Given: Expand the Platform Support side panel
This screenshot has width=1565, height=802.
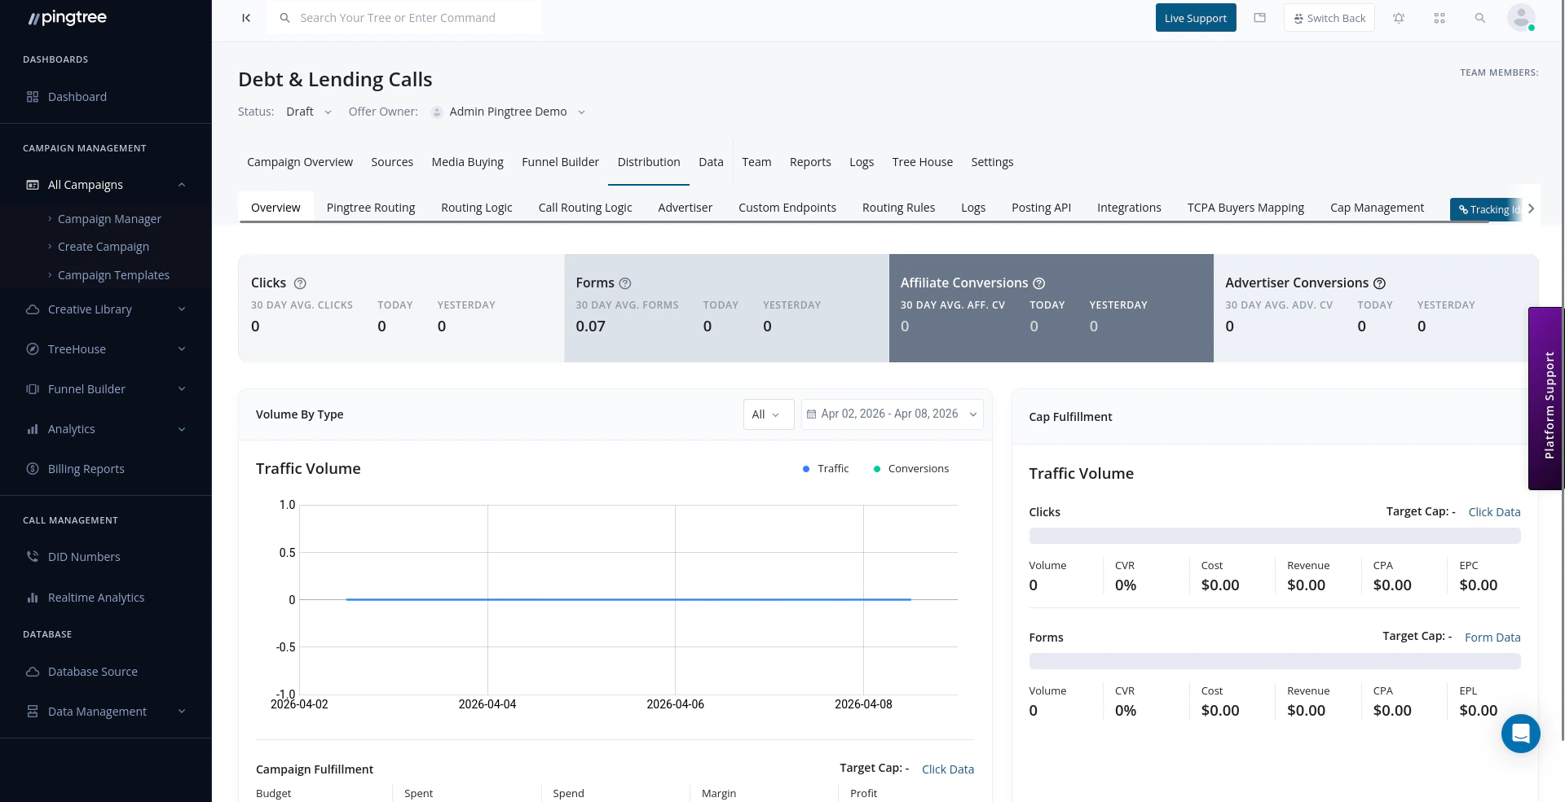Looking at the screenshot, I should click(x=1545, y=399).
